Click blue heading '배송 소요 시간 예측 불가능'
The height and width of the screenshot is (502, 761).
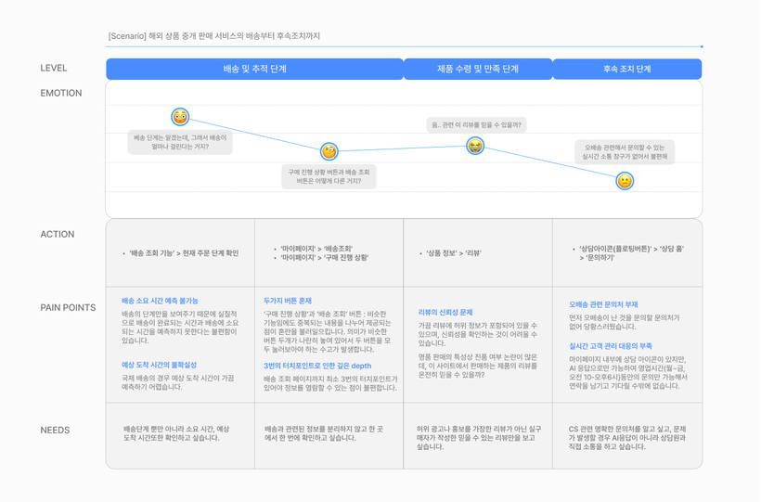pos(160,301)
